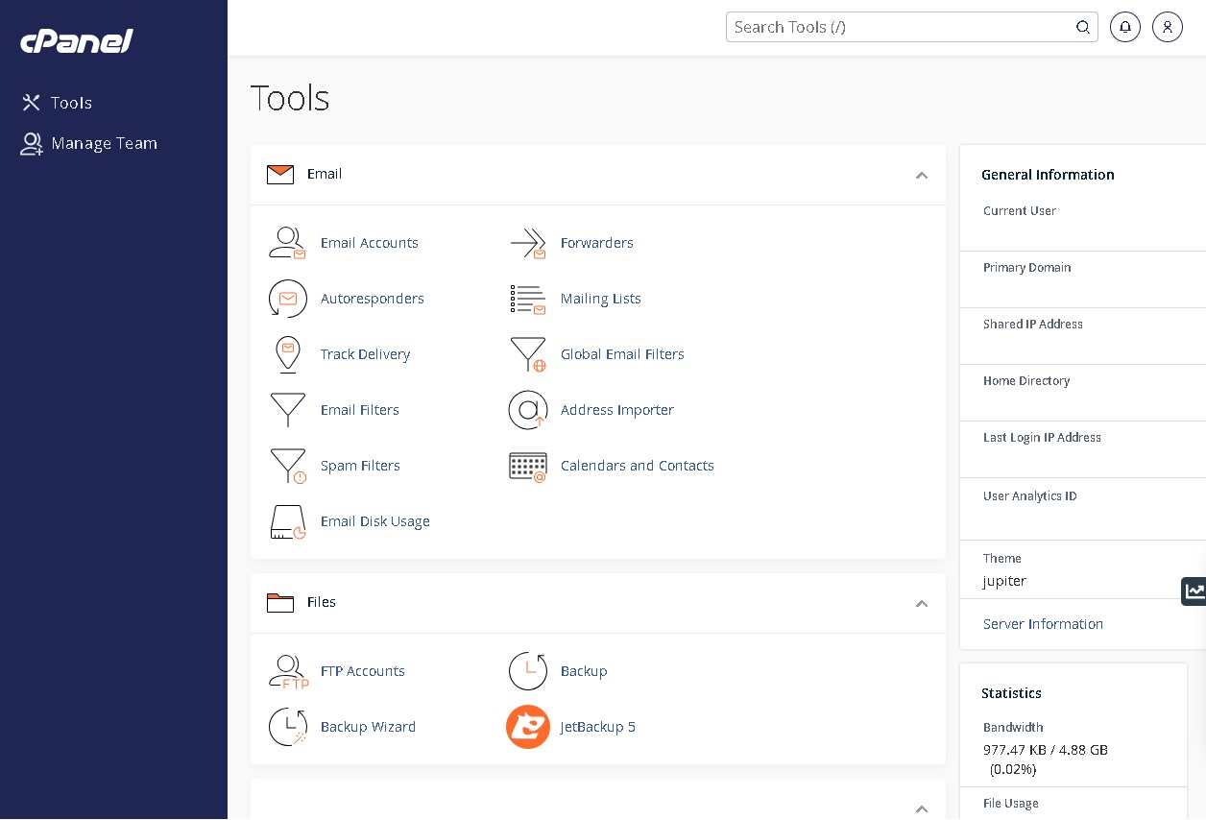The image size is (1206, 820).
Task: Open Autoresponders
Action: coord(372,299)
